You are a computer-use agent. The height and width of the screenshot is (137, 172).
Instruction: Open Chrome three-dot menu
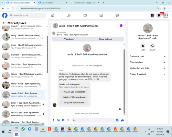169,9
